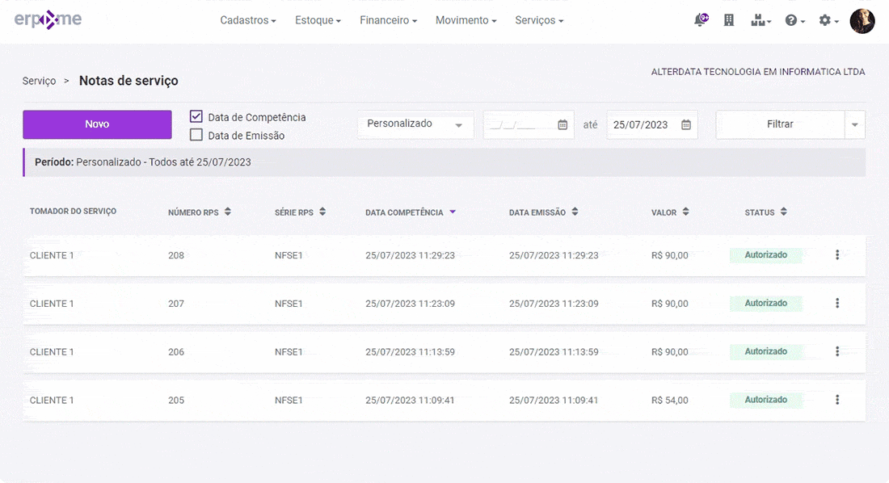Screen dimensions: 889x483
Task: Open actions menu for RPS 208
Action: (837, 255)
